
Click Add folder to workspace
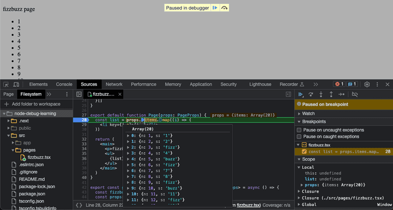32,104
